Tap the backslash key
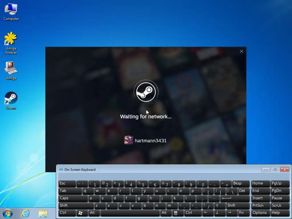 tap(232, 191)
